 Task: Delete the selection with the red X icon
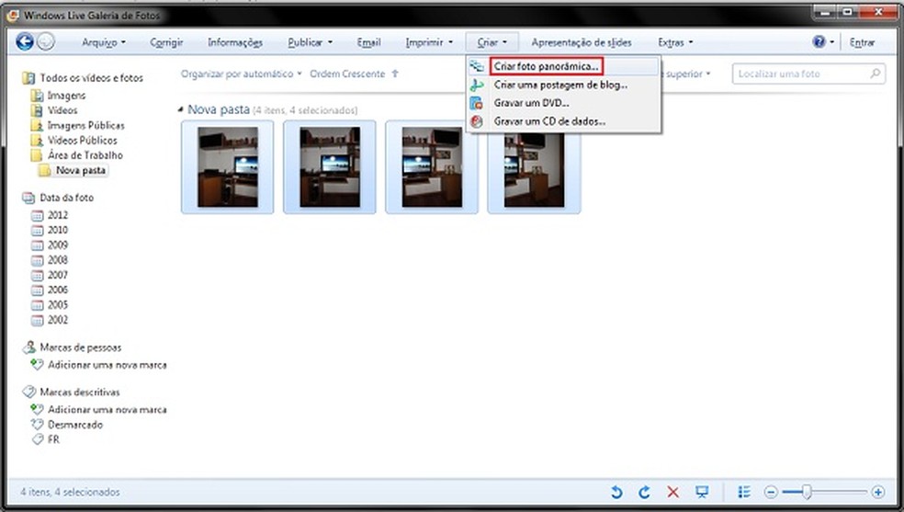672,492
